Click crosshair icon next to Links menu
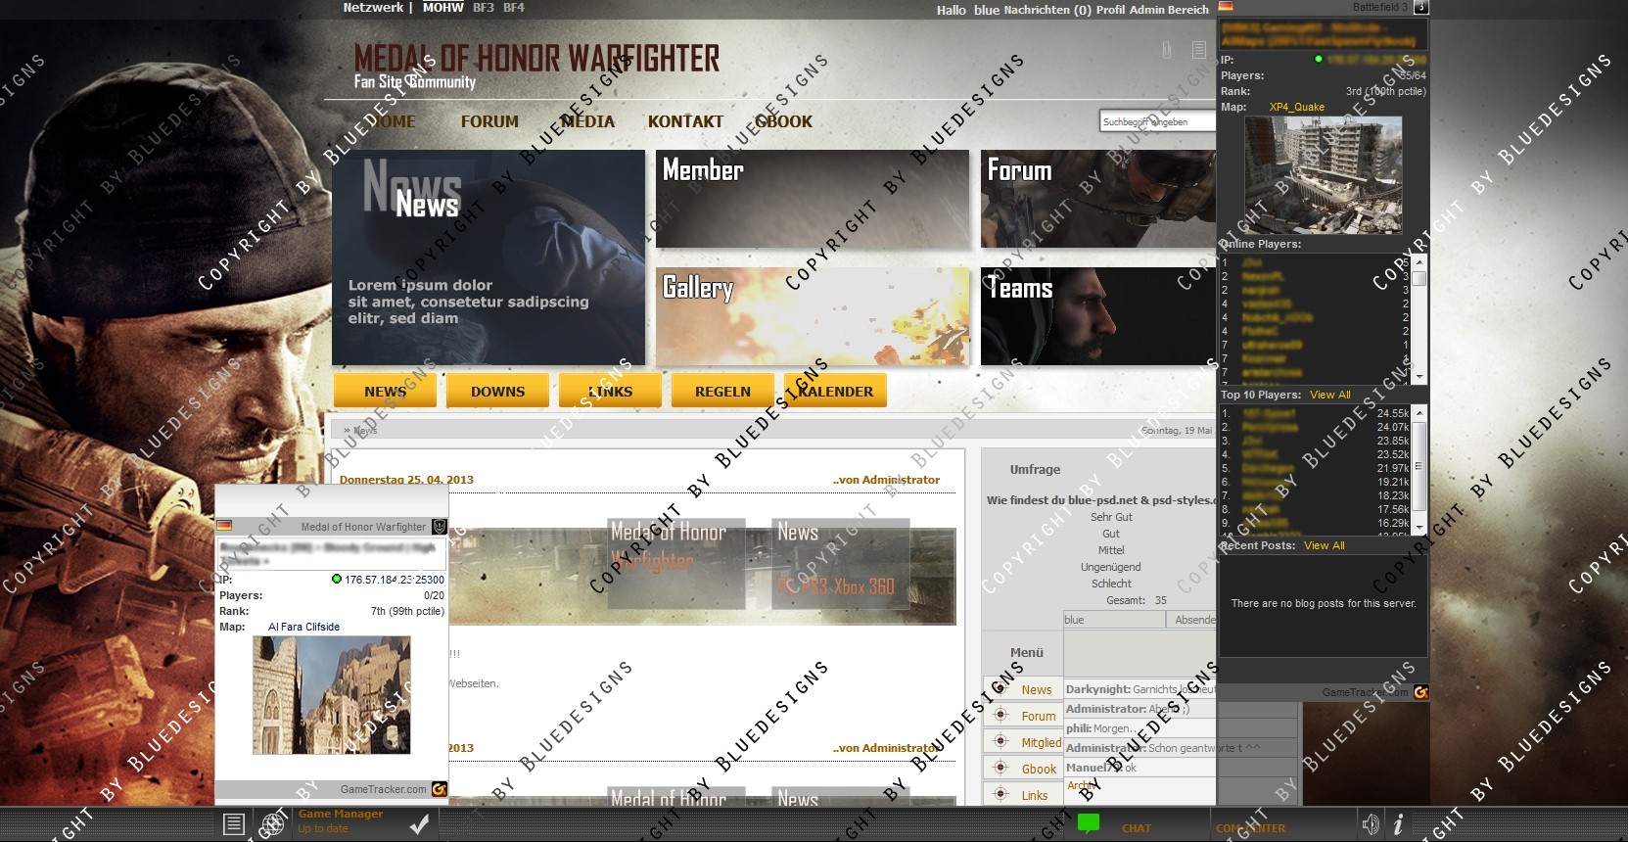The image size is (1628, 842). [1000, 794]
